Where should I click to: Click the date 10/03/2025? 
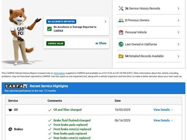pyautogui.click(x=123, y=110)
